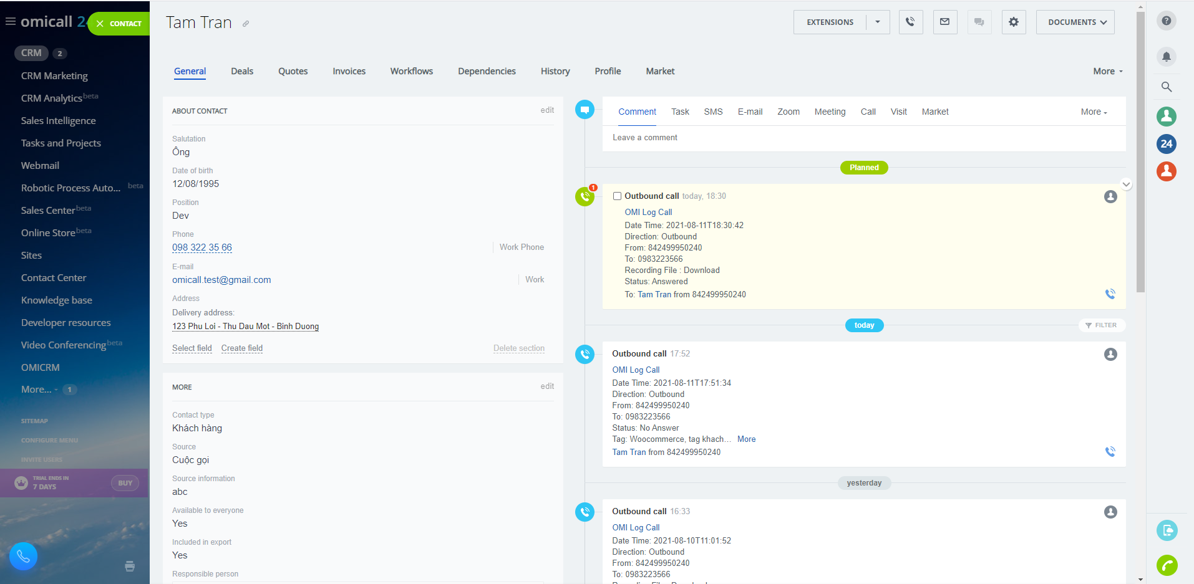
Task: Open the Documents dropdown
Action: click(1075, 22)
